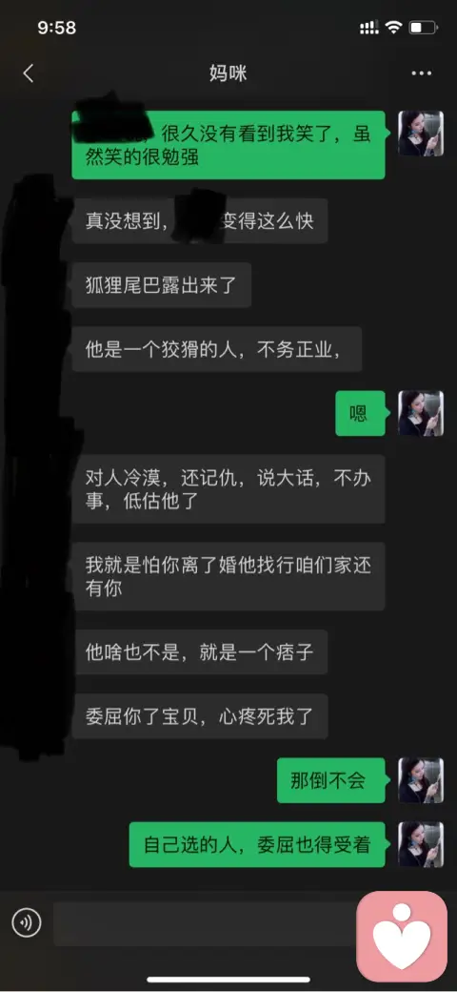Tap the back arrow in chat header
457x992 pixels.
coord(28,73)
